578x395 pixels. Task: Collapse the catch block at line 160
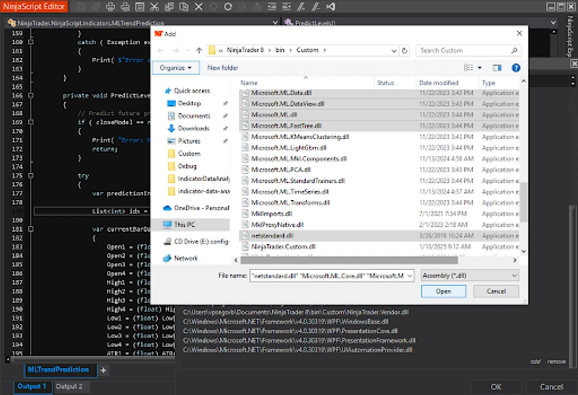point(31,42)
